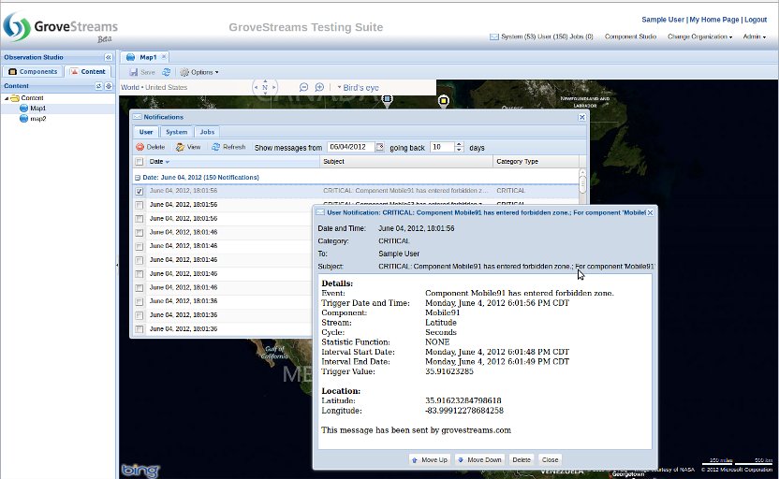
Task: Select map2 in the Content tree
Action: click(37, 119)
